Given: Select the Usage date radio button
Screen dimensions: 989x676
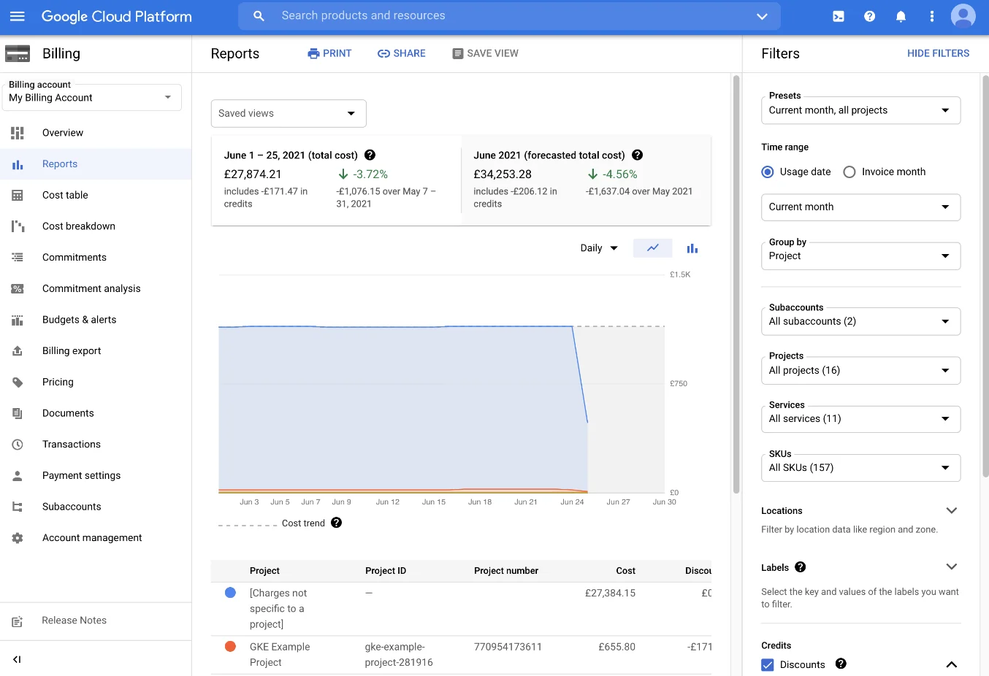Looking at the screenshot, I should 767,172.
